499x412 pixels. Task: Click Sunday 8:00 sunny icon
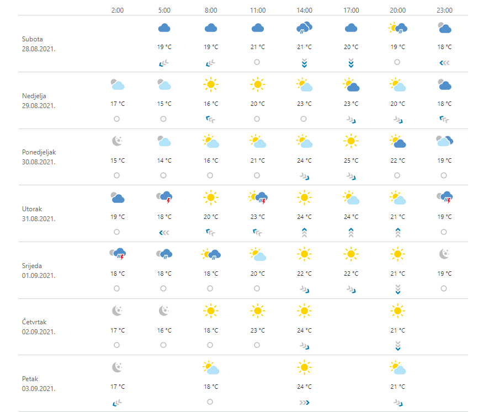tap(210, 84)
